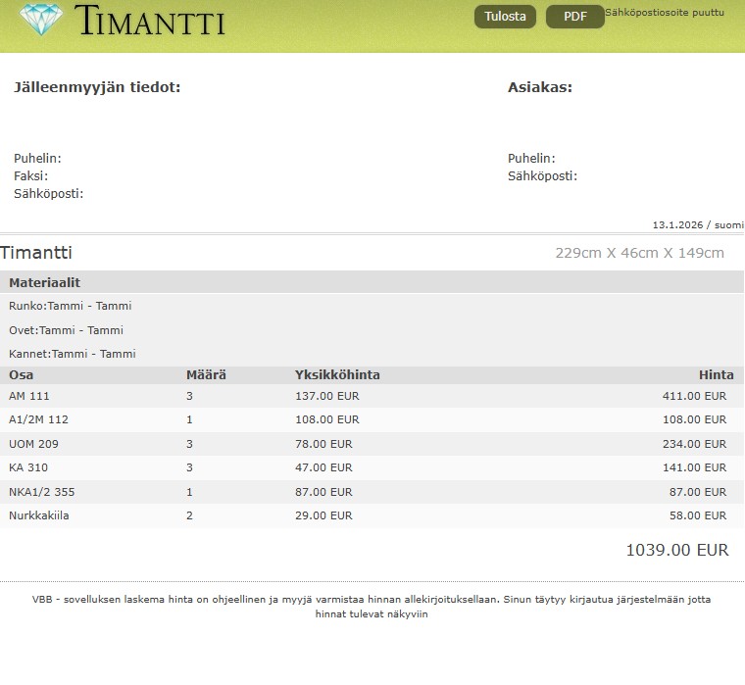The height and width of the screenshot is (685, 745).
Task: Select the Kannet:Tammi - Tammi material line
Action: [72, 354]
